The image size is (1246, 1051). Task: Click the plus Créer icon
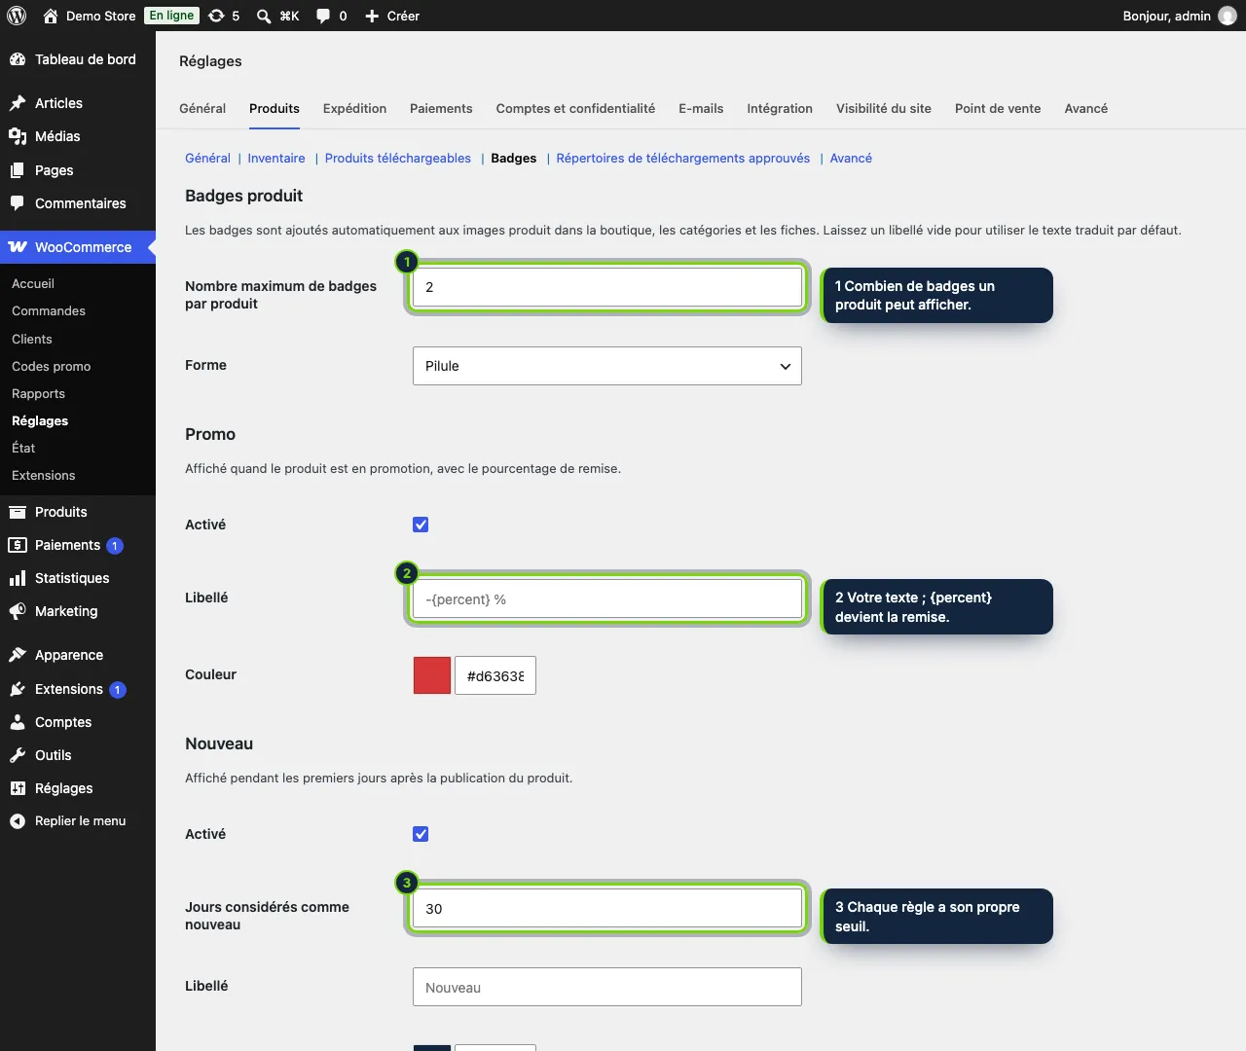click(x=372, y=16)
